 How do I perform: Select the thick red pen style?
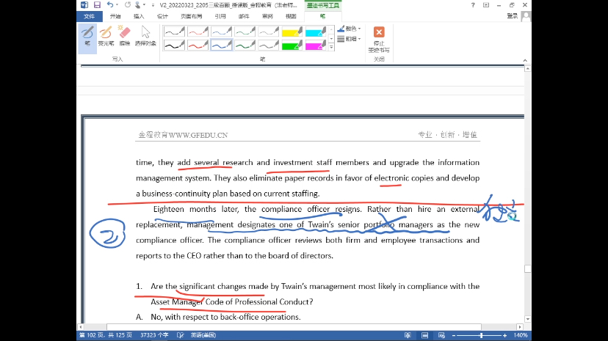click(x=198, y=45)
